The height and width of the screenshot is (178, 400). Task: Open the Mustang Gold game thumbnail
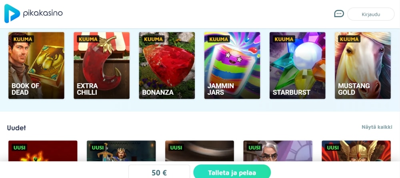click(x=363, y=65)
